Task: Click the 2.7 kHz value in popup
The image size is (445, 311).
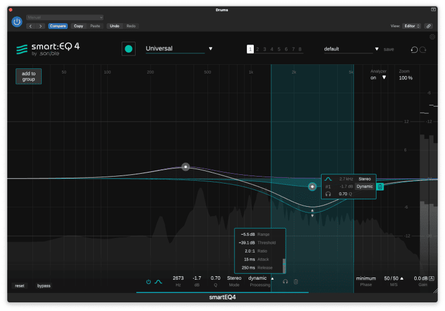Action: [x=346, y=179]
